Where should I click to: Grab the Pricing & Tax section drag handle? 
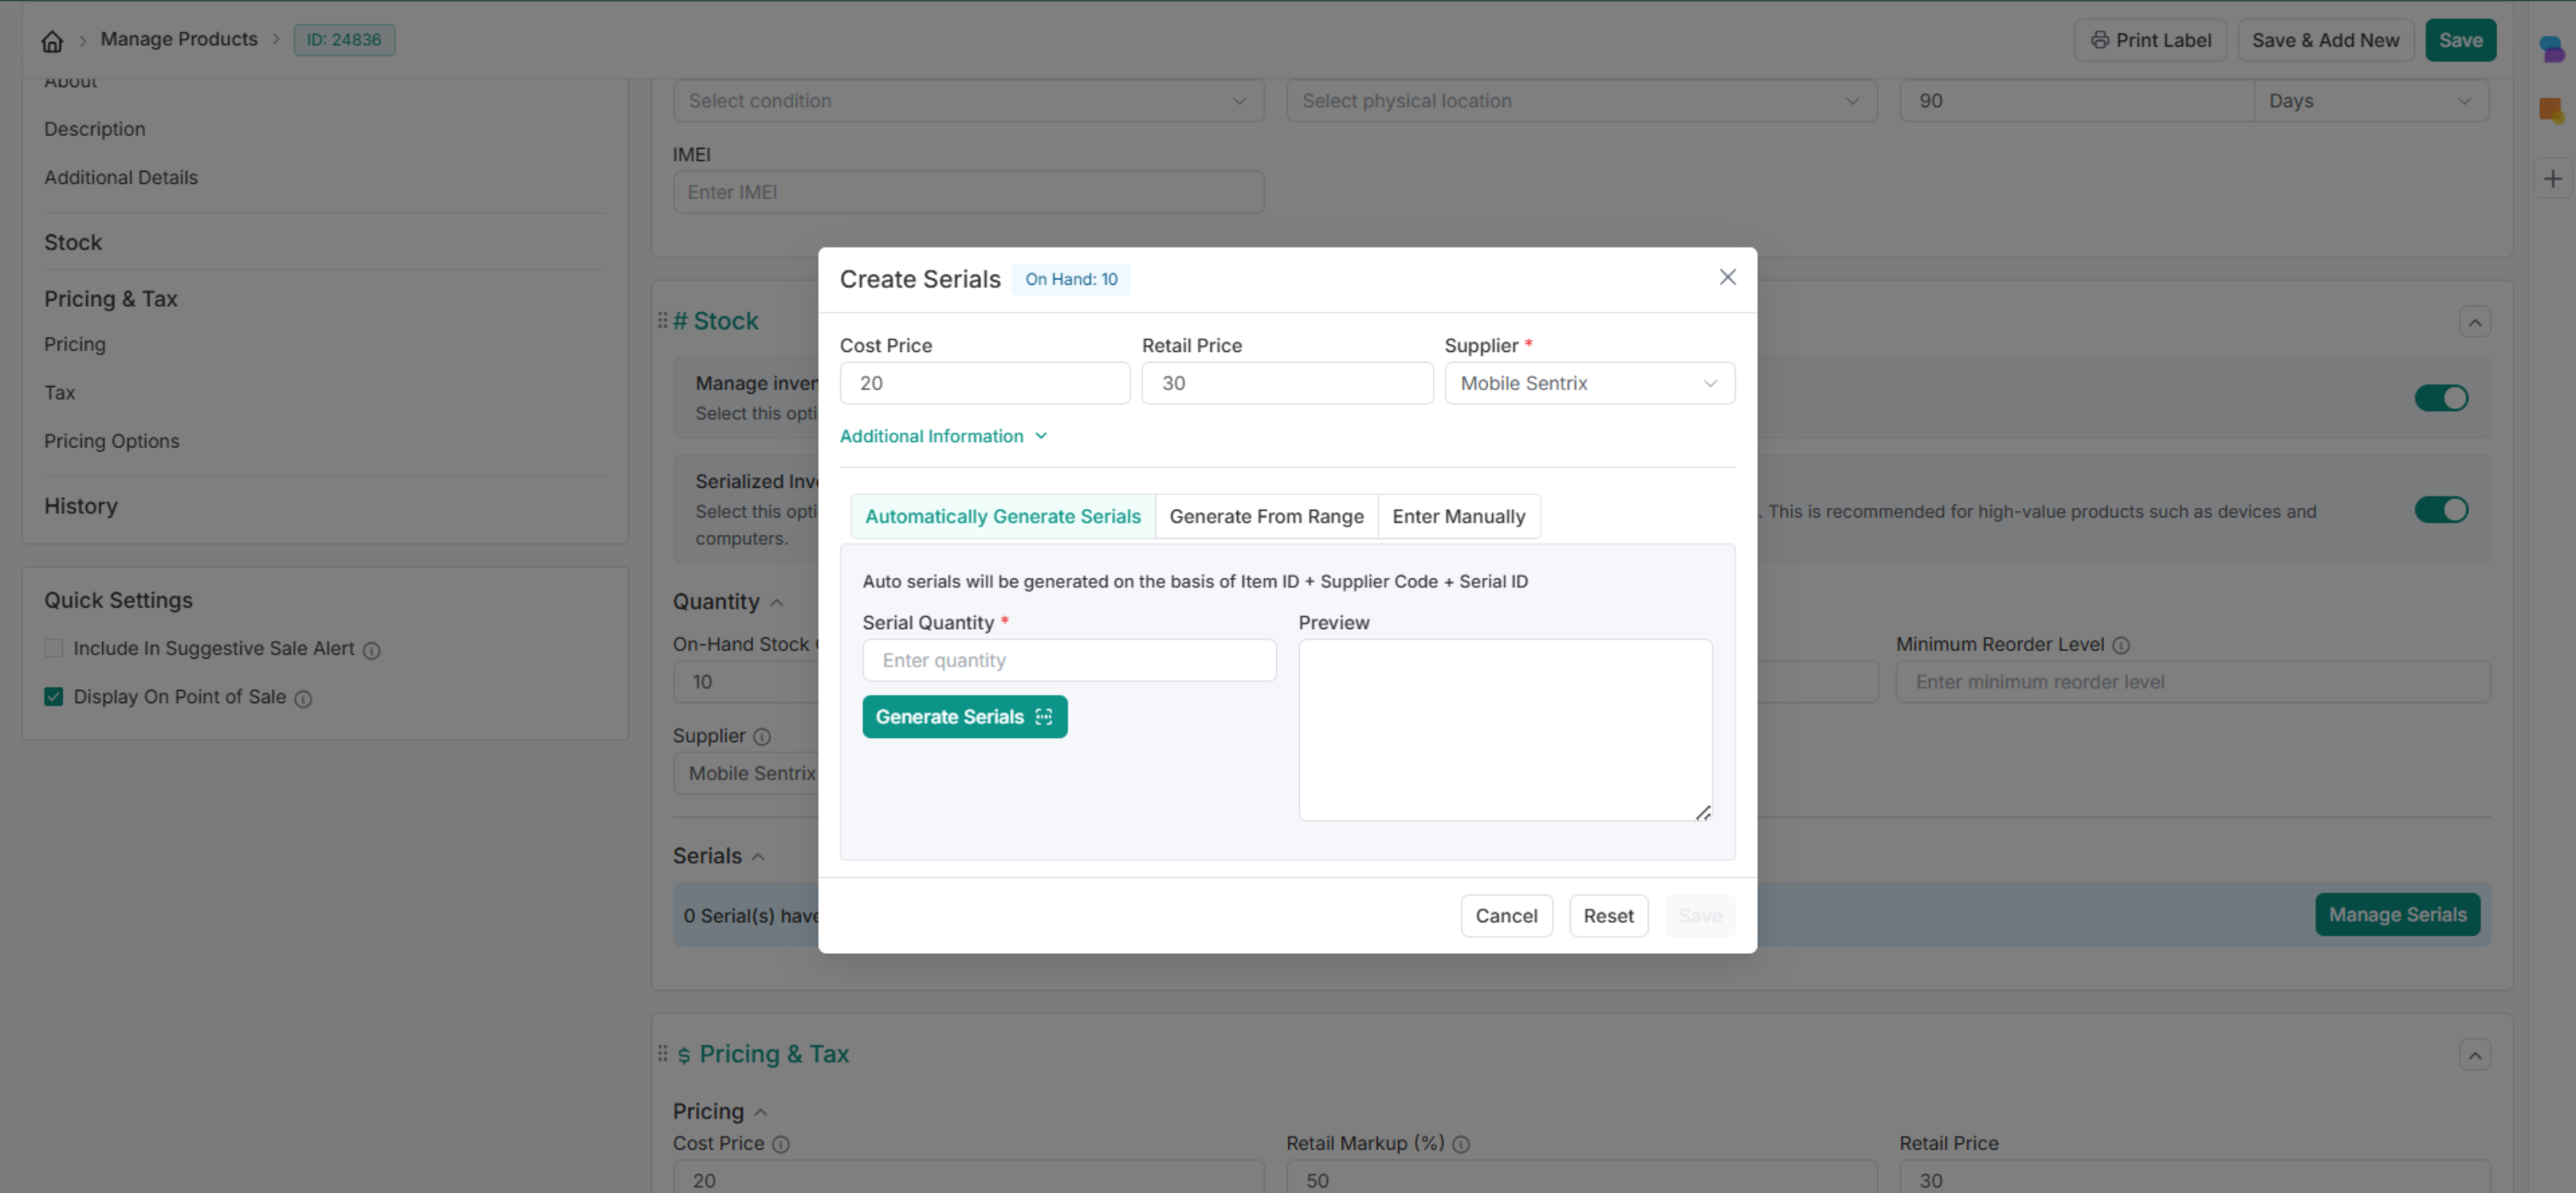click(662, 1053)
